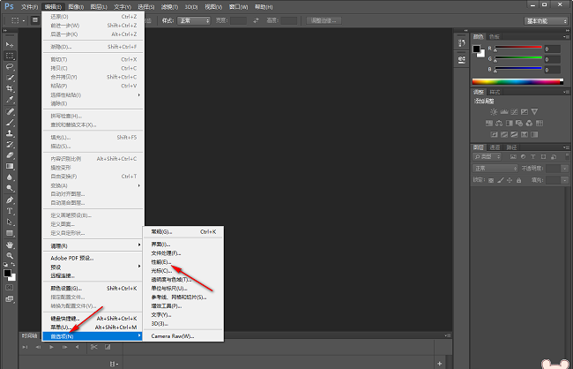573x369 pixels.
Task: Open the 样式 style dropdown in options bar
Action: pyautogui.click(x=194, y=19)
